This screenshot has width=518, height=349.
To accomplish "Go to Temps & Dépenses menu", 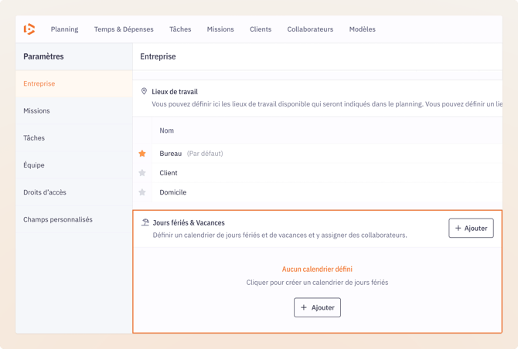I will (x=124, y=29).
